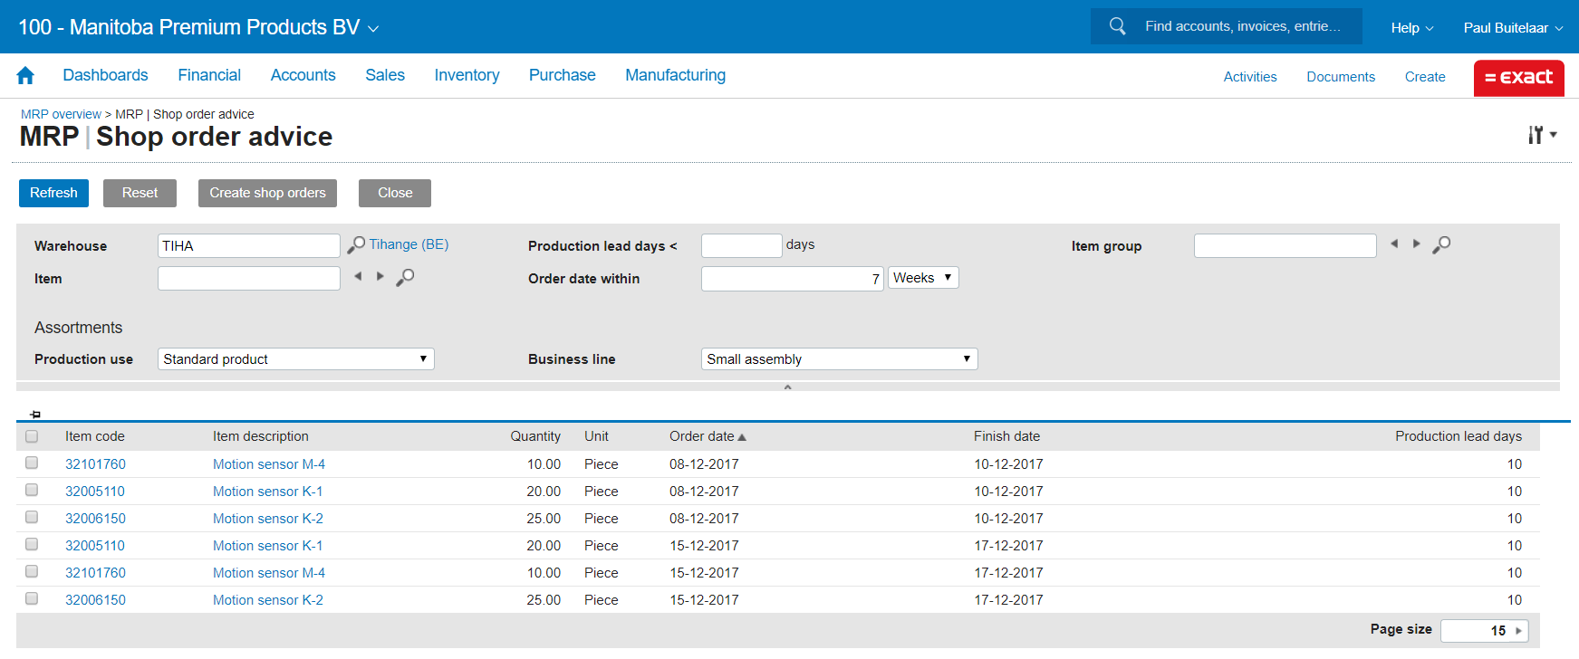Click the Item previous arrow icon

(x=358, y=277)
